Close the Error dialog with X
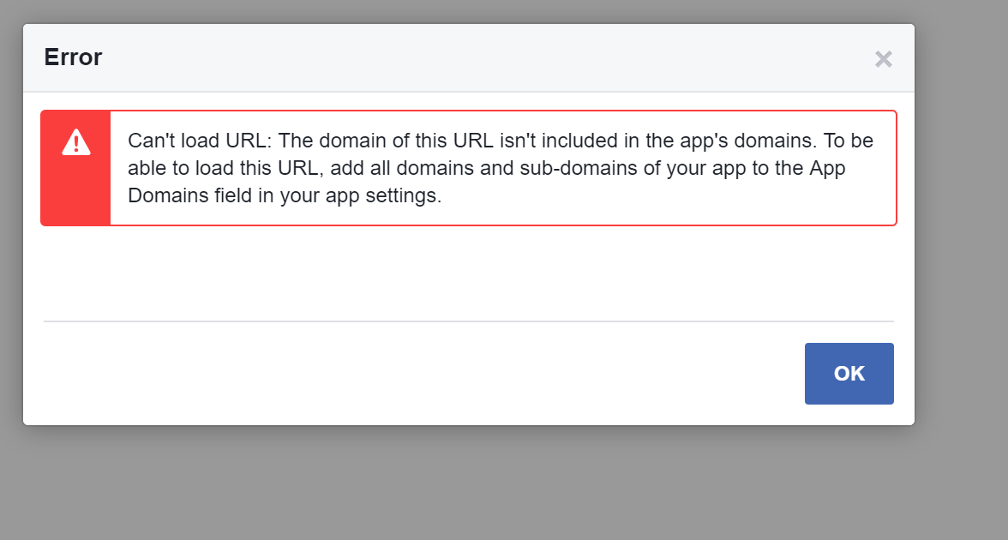 pos(883,59)
